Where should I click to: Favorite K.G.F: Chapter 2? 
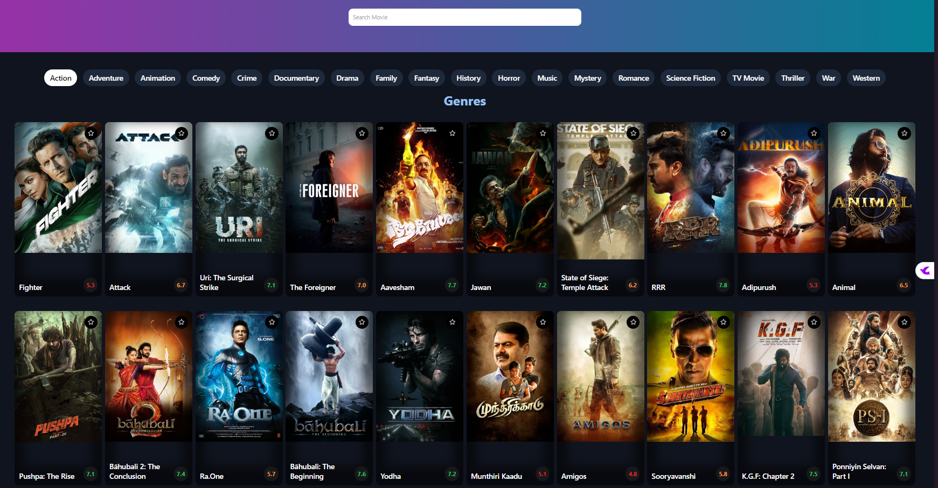814,322
